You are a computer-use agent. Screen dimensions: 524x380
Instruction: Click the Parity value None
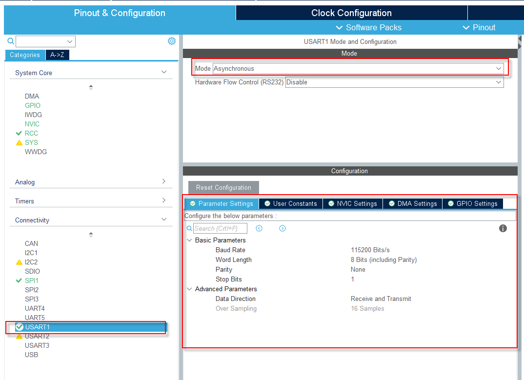pyautogui.click(x=358, y=269)
